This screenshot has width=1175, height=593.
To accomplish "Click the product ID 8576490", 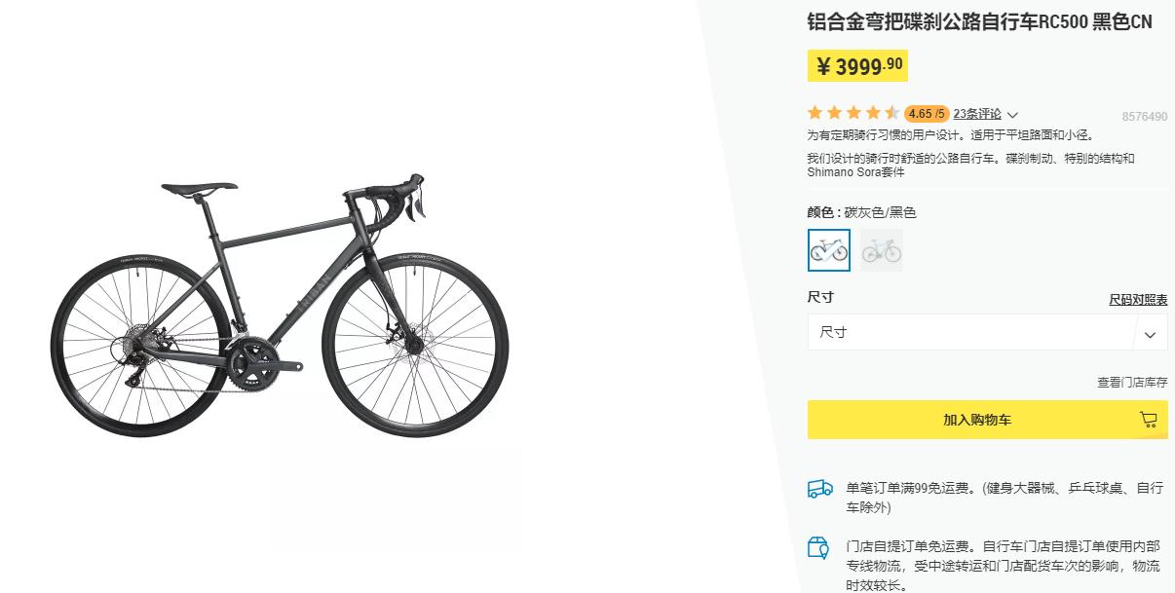I will click(1147, 117).
